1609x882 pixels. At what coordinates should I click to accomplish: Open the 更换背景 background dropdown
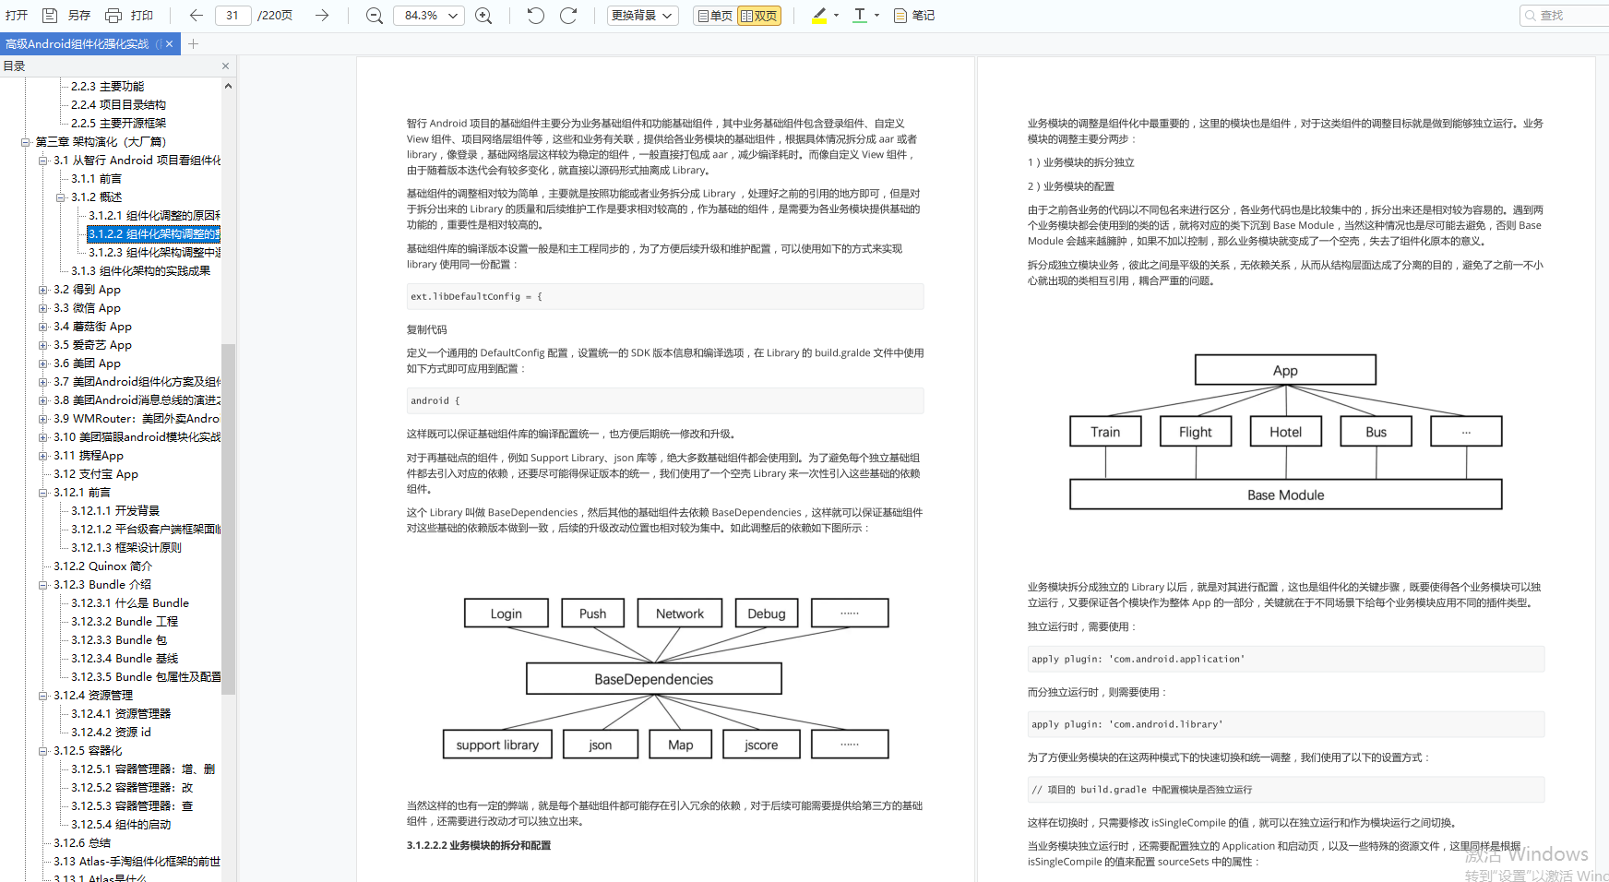[x=642, y=16]
